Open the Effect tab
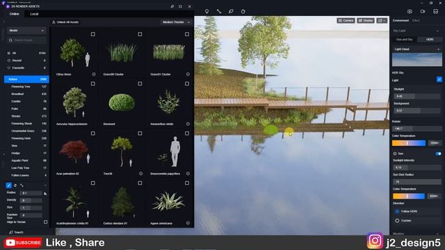This screenshot has height=250, width=445. [x=416, y=20]
